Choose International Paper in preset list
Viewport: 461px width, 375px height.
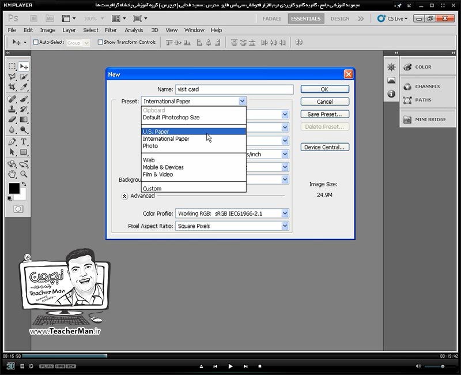[194, 138]
